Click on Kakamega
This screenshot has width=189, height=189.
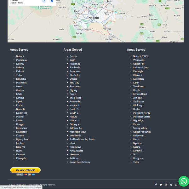(x=22, y=113)
